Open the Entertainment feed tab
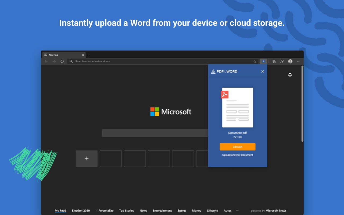344x215 pixels. [162, 211]
